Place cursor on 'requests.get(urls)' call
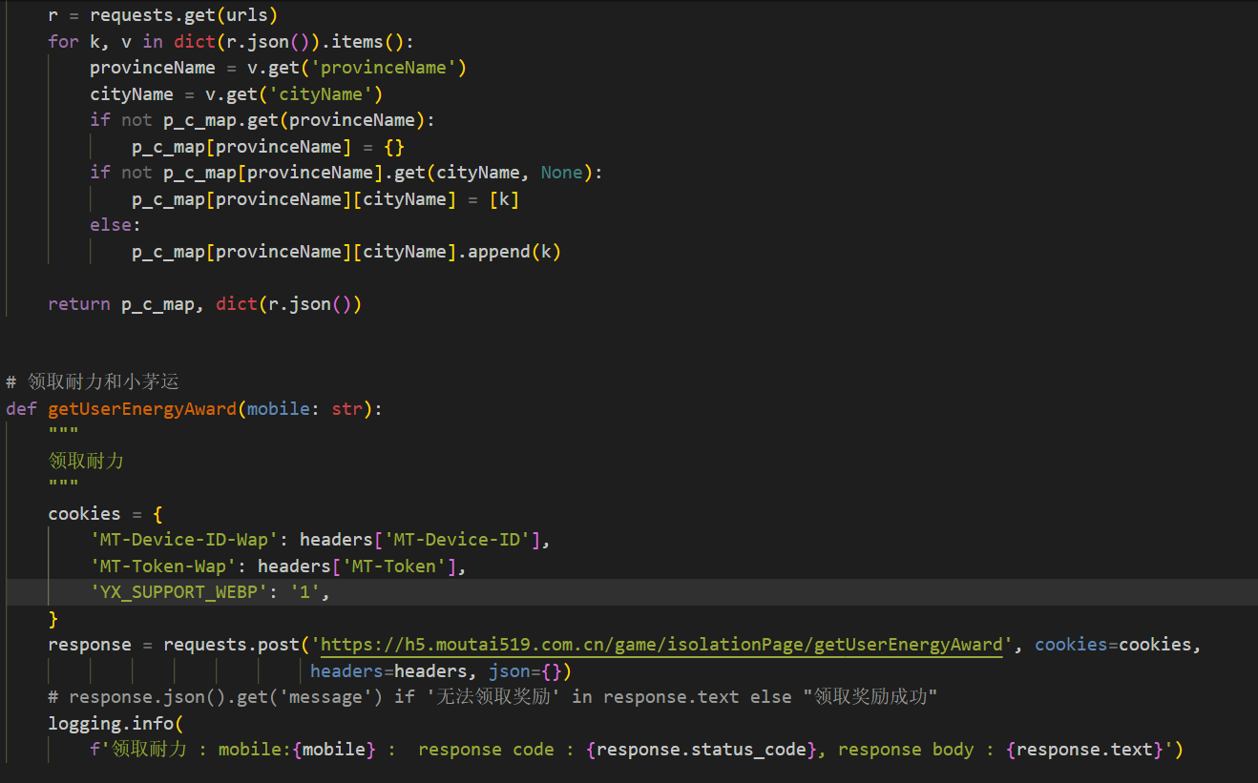This screenshot has height=783, width=1258. tap(184, 15)
